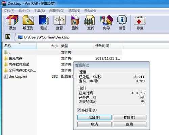Click the 添加 (Add) toolbar icon
Screen dimensions: 169x135
click(x=12, y=20)
